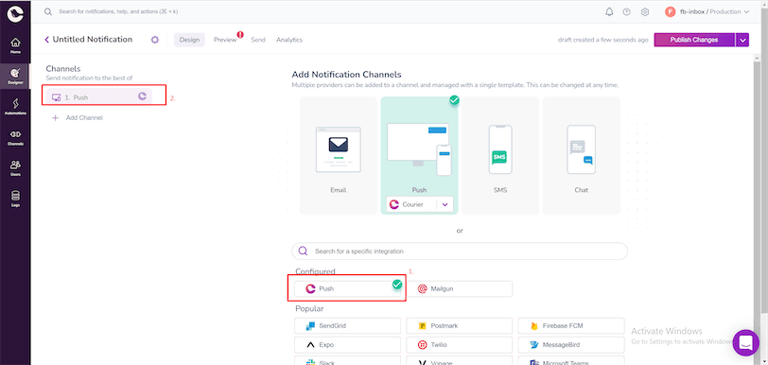The height and width of the screenshot is (365, 768).
Task: Focus the top search for notifications field
Action: [117, 11]
